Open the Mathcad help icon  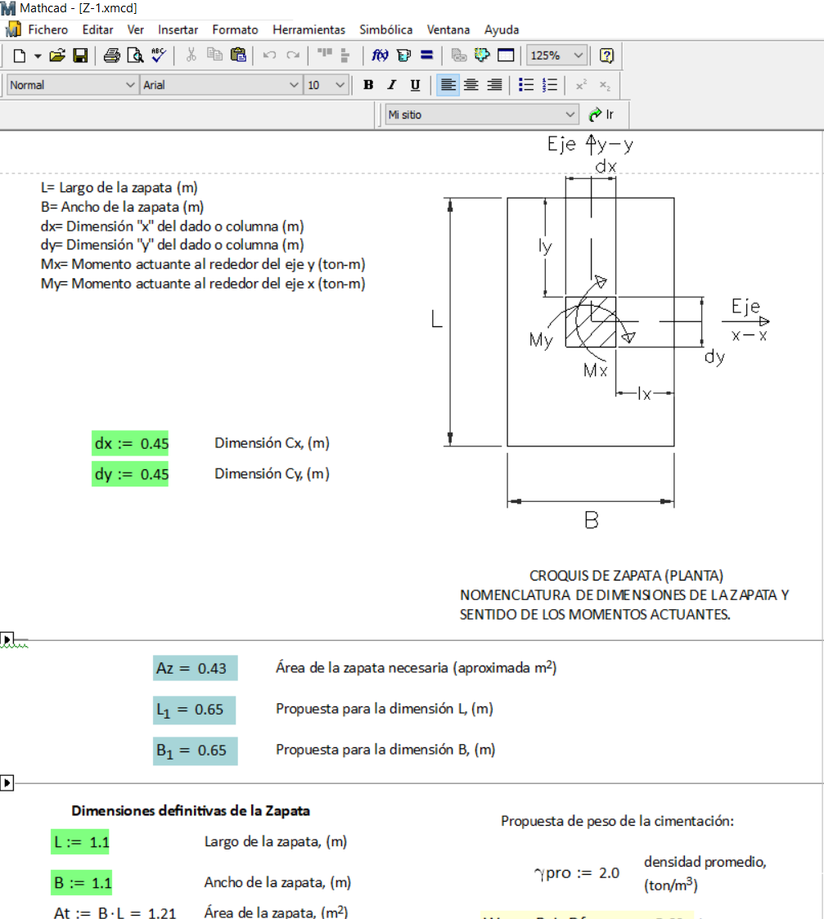pyautogui.click(x=606, y=56)
